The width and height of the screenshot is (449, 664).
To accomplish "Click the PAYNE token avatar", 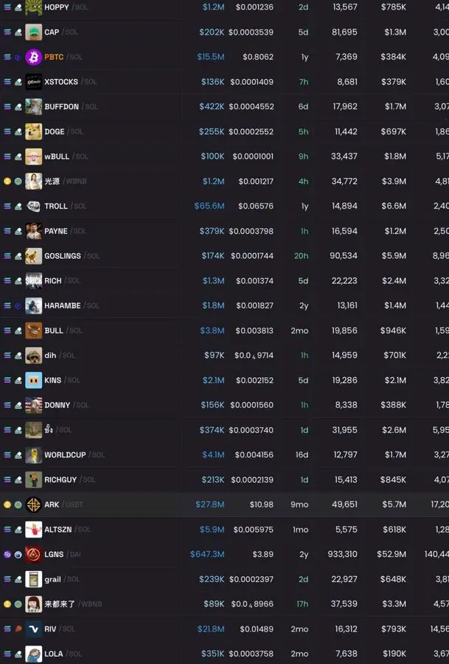I will pos(33,231).
